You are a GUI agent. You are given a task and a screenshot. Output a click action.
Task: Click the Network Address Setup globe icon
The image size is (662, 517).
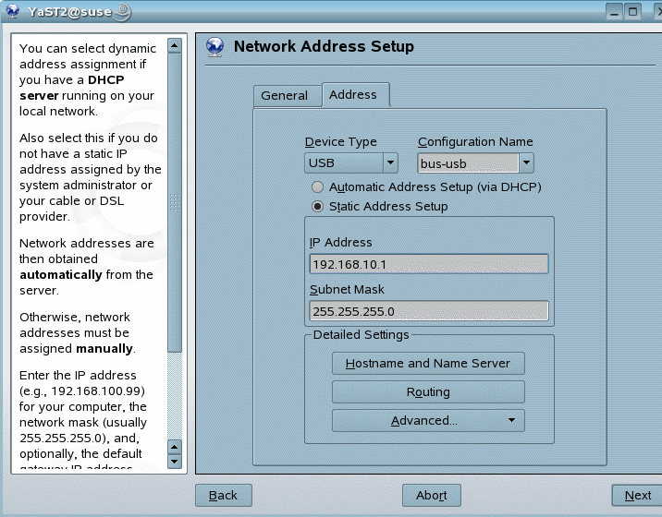tap(215, 47)
